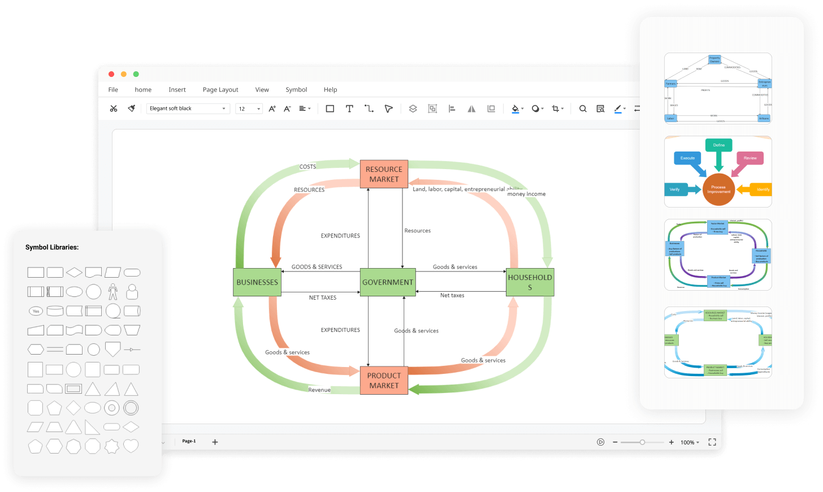Toggle fullscreen view icon
This screenshot has height=492, width=823.
[x=712, y=442]
